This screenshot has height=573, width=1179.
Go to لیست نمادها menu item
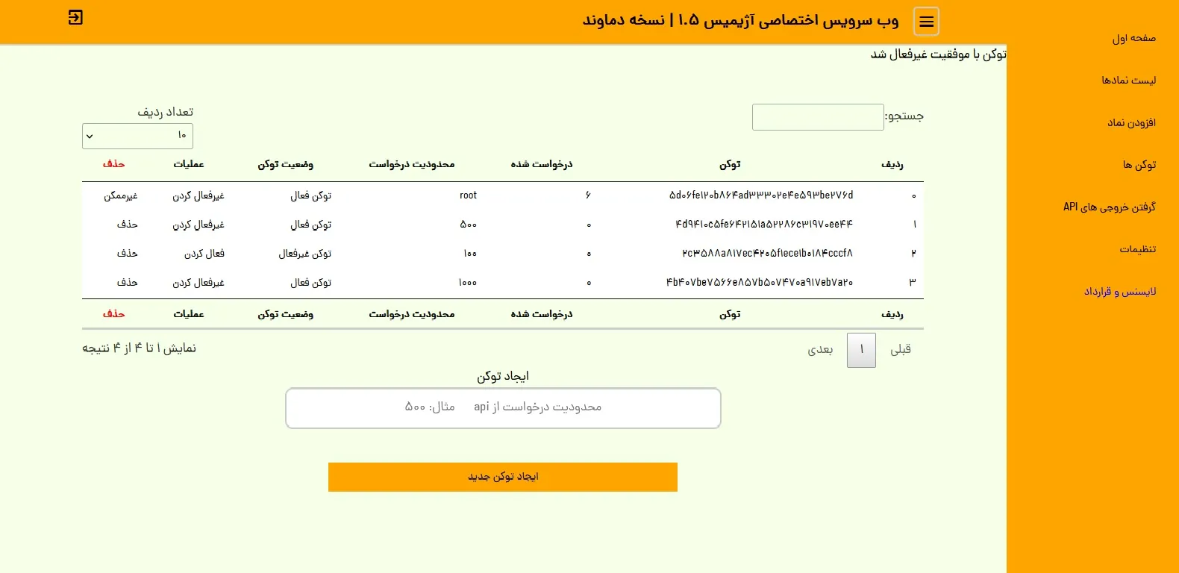pos(1128,81)
